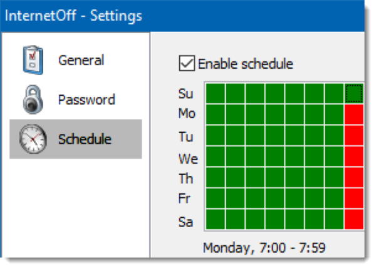Click the General clipboard icon
Image resolution: width=376 pixels, height=269 pixels.
coord(31,61)
